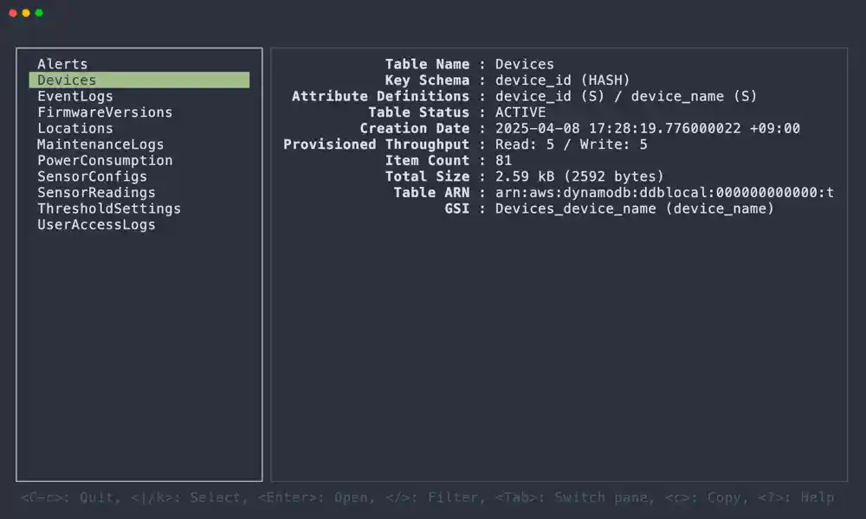This screenshot has height=519, width=866.
Task: Click the green maximize window button
Action: point(39,13)
